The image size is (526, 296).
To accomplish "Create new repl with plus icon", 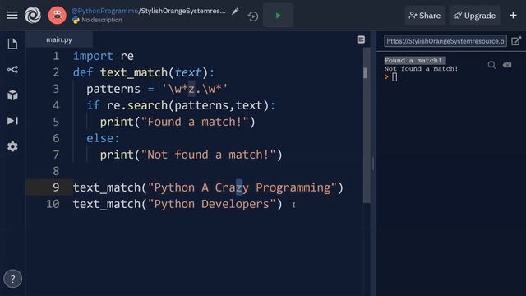I will coord(513,15).
